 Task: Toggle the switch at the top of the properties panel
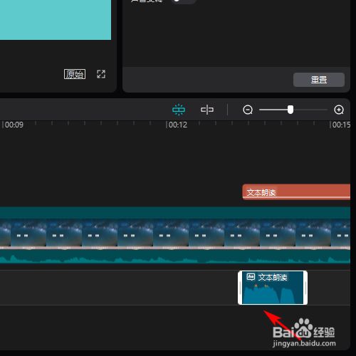(x=183, y=1)
